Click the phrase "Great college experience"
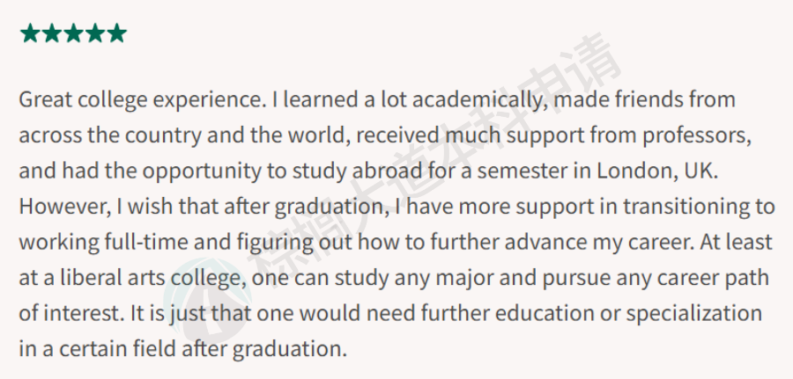 (x=141, y=101)
